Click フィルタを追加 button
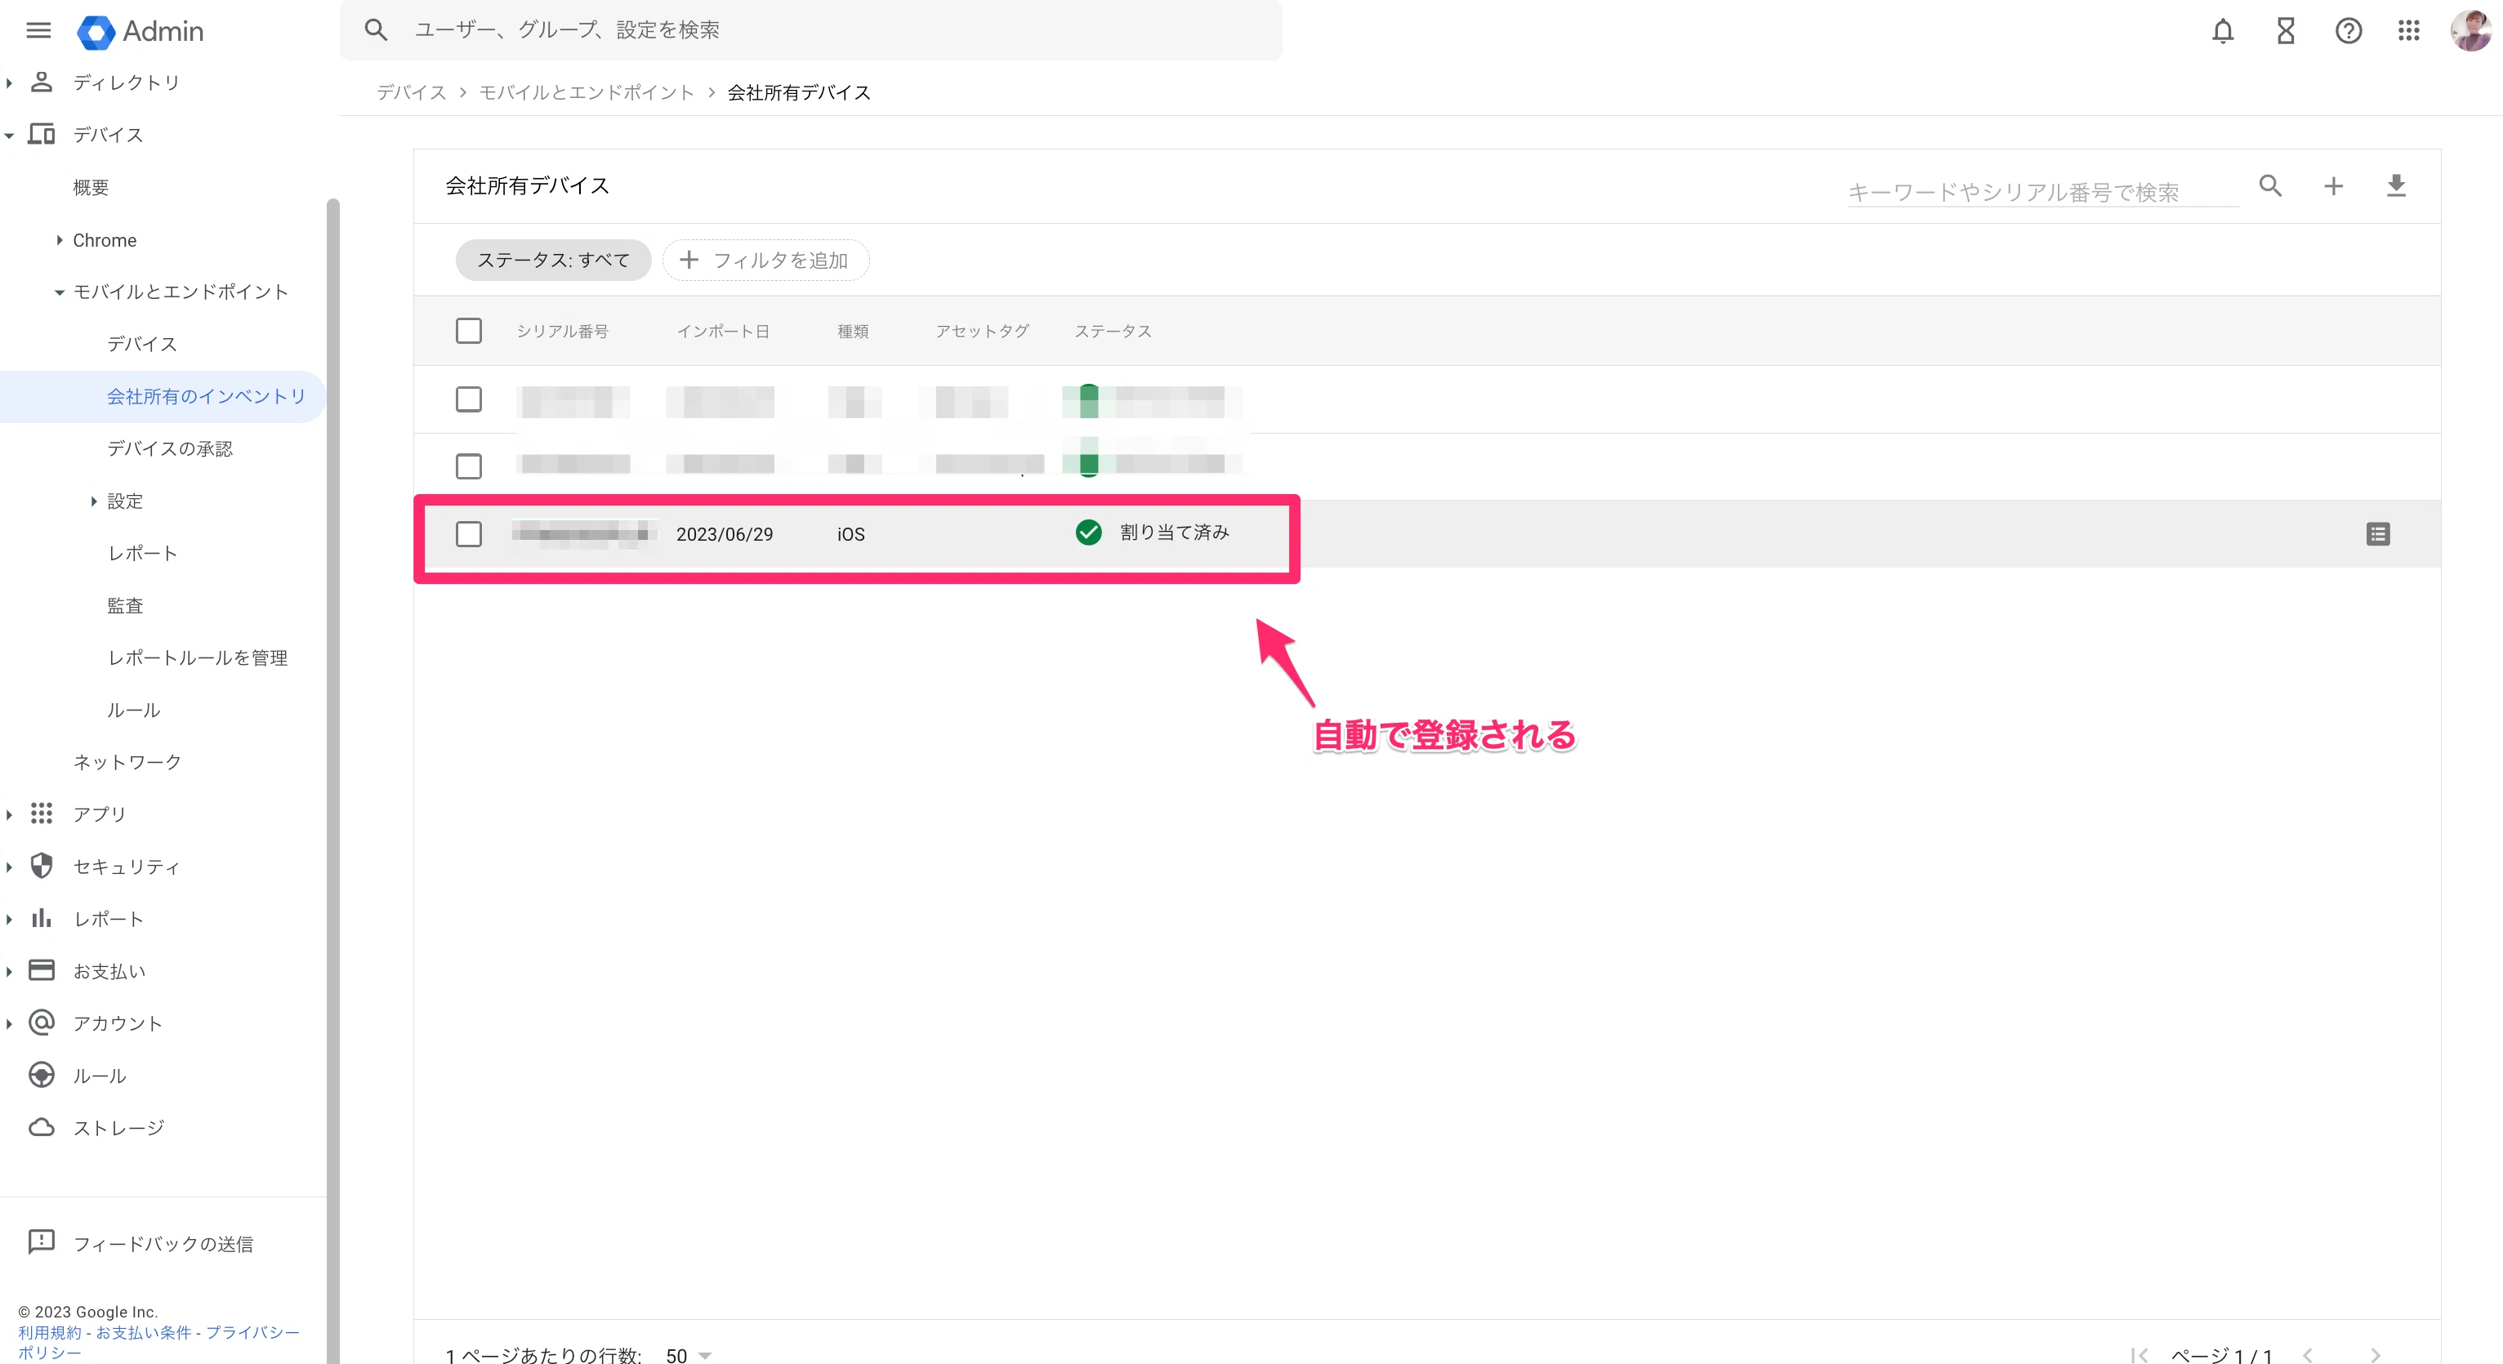Viewport: 2503px width, 1364px height. click(765, 261)
